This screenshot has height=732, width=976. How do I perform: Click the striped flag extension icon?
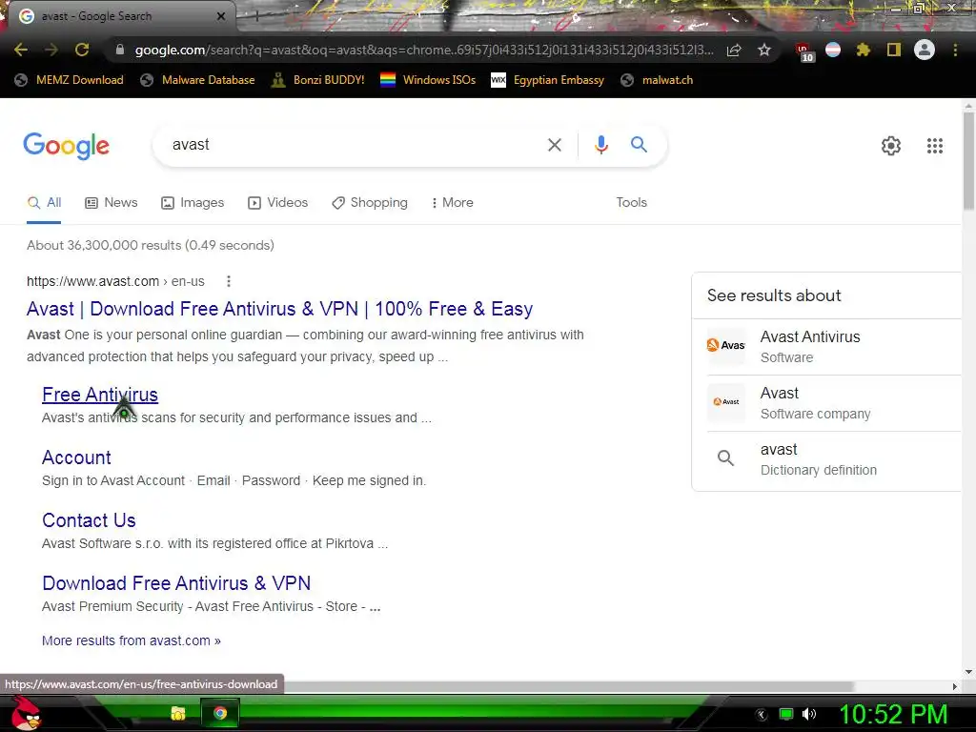[833, 50]
